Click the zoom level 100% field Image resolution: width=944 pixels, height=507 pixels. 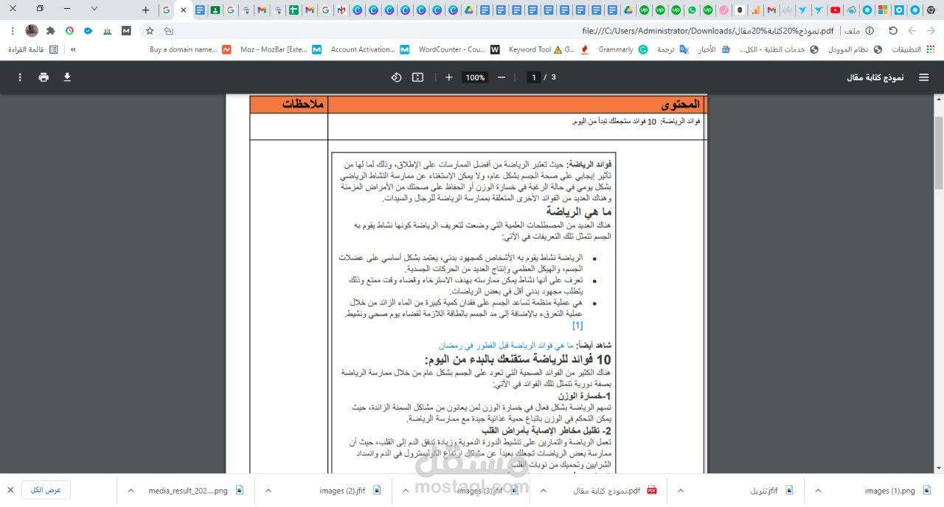pos(475,77)
